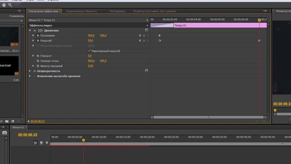The height and width of the screenshot is (164, 291).
Task: Click the effect controls playhead marker
Action: tap(259, 20)
